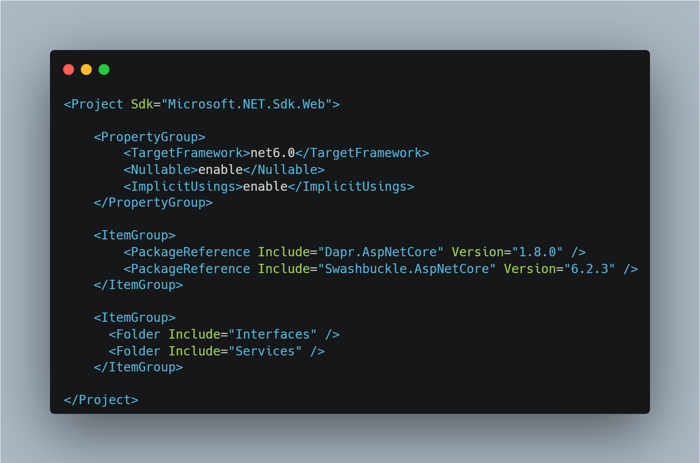700x463 pixels.
Task: Click the Dapr.AspNetCore package name
Action: point(381,252)
